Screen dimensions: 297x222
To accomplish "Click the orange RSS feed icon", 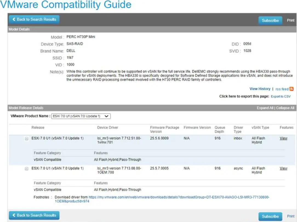I will coord(292,89).
